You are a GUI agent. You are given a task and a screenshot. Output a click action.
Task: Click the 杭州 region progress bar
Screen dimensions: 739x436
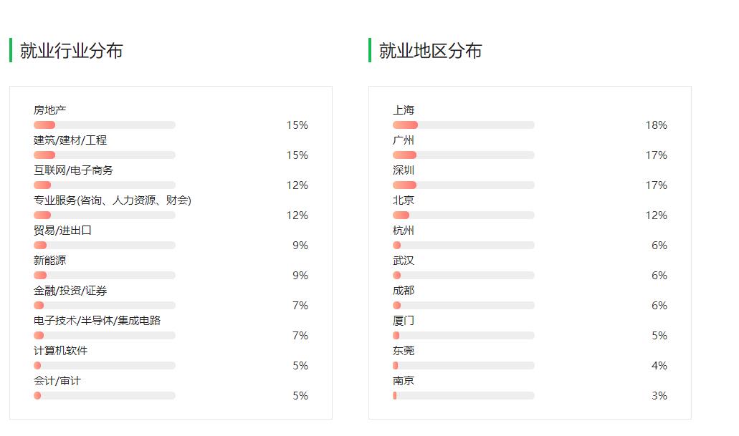(463, 246)
